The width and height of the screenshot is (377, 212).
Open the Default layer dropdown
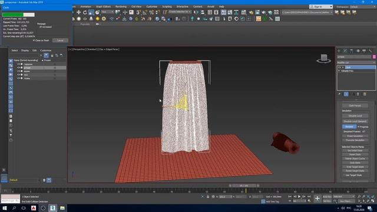(x=24, y=180)
